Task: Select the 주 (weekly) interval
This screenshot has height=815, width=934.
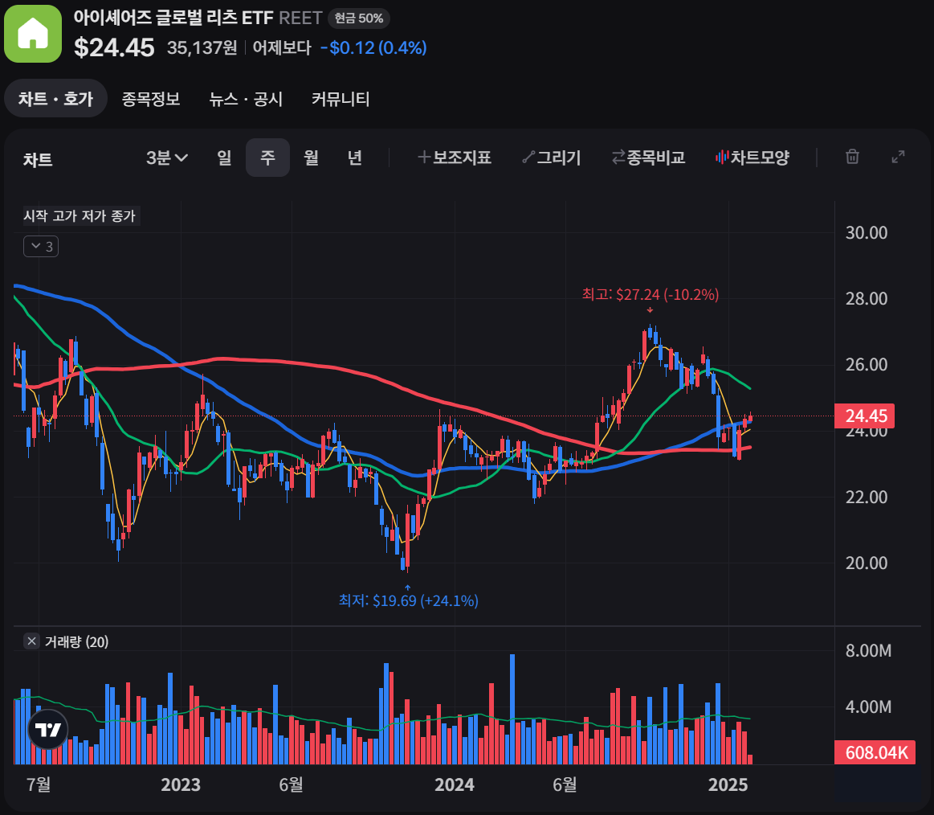Action: pyautogui.click(x=267, y=158)
